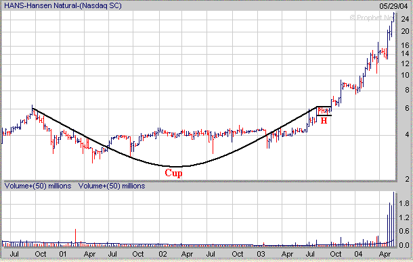Click the red H handle annotation label

(x=324, y=120)
